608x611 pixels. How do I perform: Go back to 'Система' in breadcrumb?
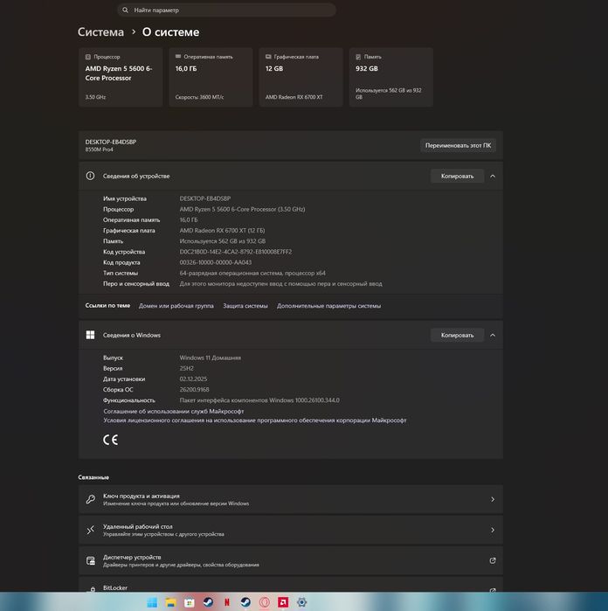(100, 32)
